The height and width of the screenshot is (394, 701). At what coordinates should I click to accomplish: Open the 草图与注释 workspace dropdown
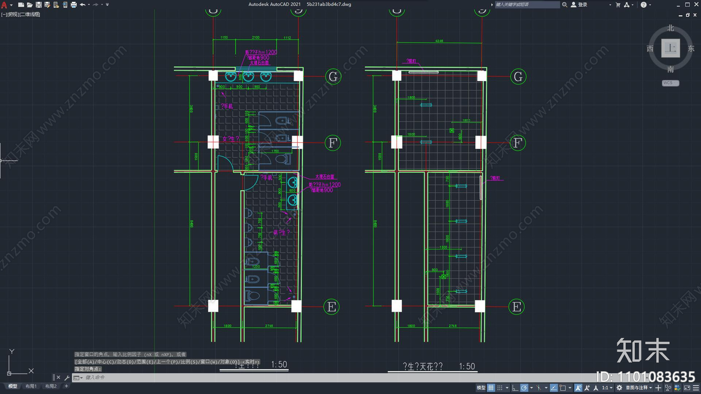639,388
